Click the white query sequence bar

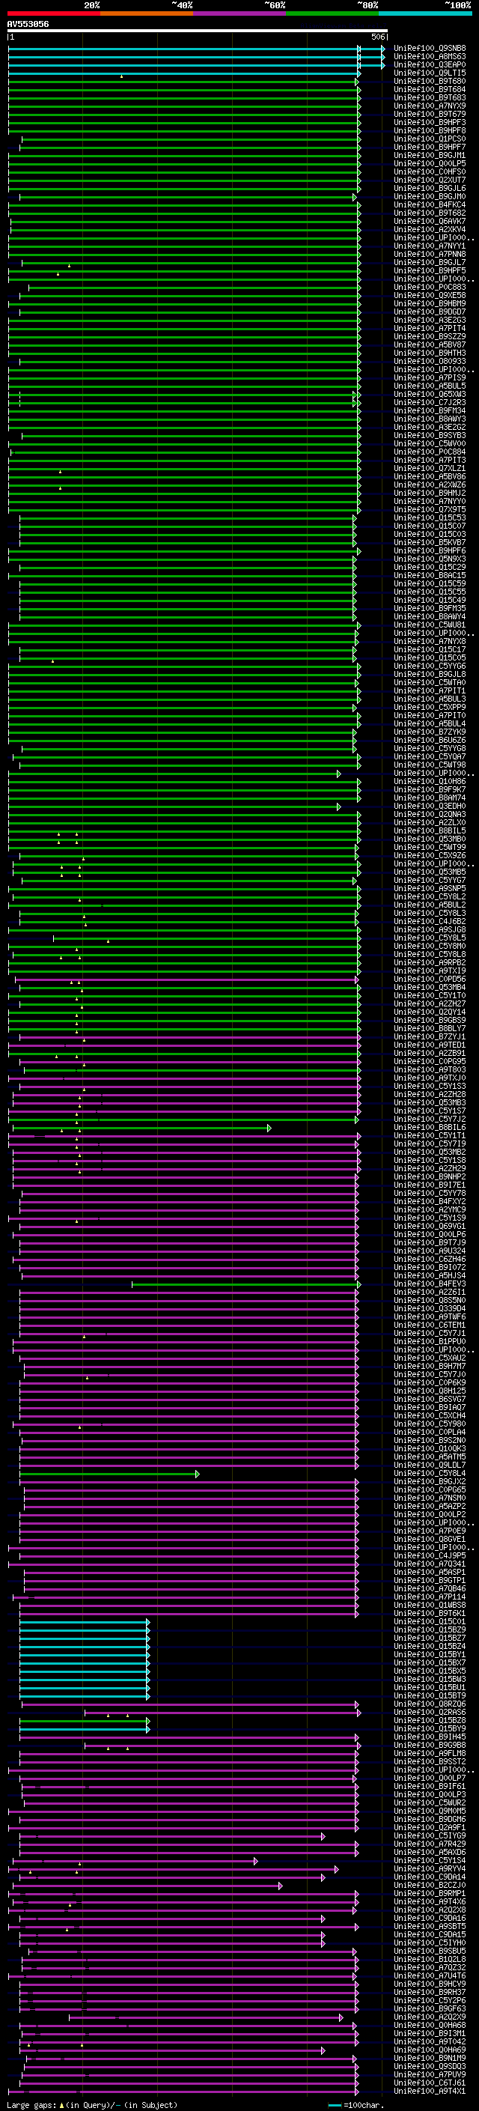point(198,31)
